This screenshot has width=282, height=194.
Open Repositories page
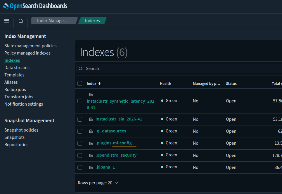point(16,145)
